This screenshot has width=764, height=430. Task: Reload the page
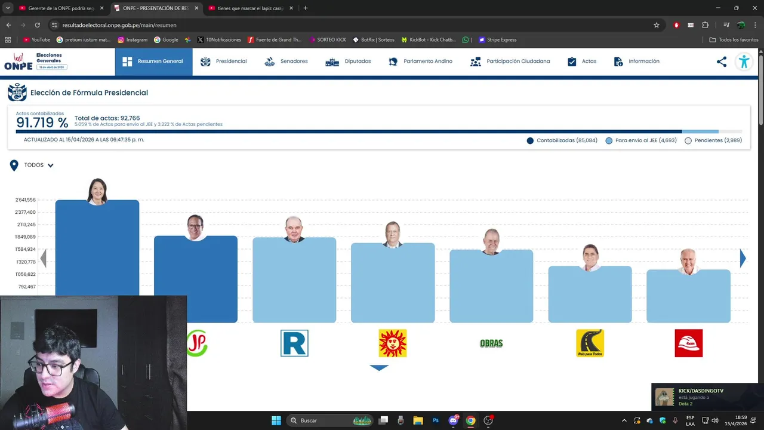click(x=37, y=25)
